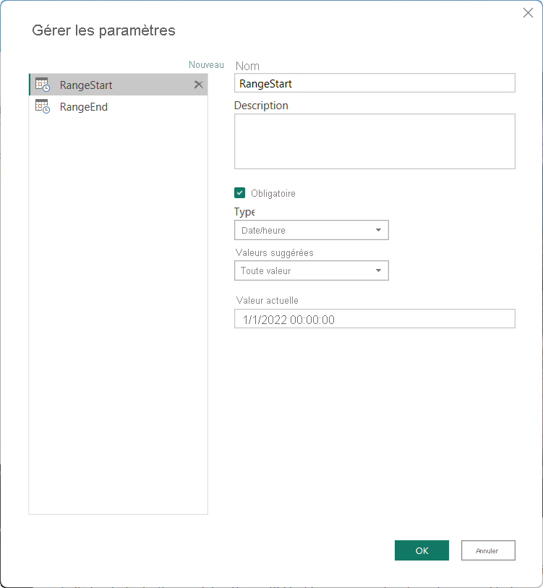This screenshot has height=588, width=543.
Task: Click the Nouveau link to add a parameter
Action: pyautogui.click(x=206, y=64)
